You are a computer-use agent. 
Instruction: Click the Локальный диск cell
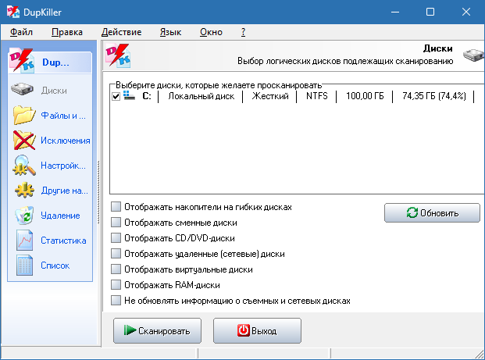pyautogui.click(x=201, y=96)
